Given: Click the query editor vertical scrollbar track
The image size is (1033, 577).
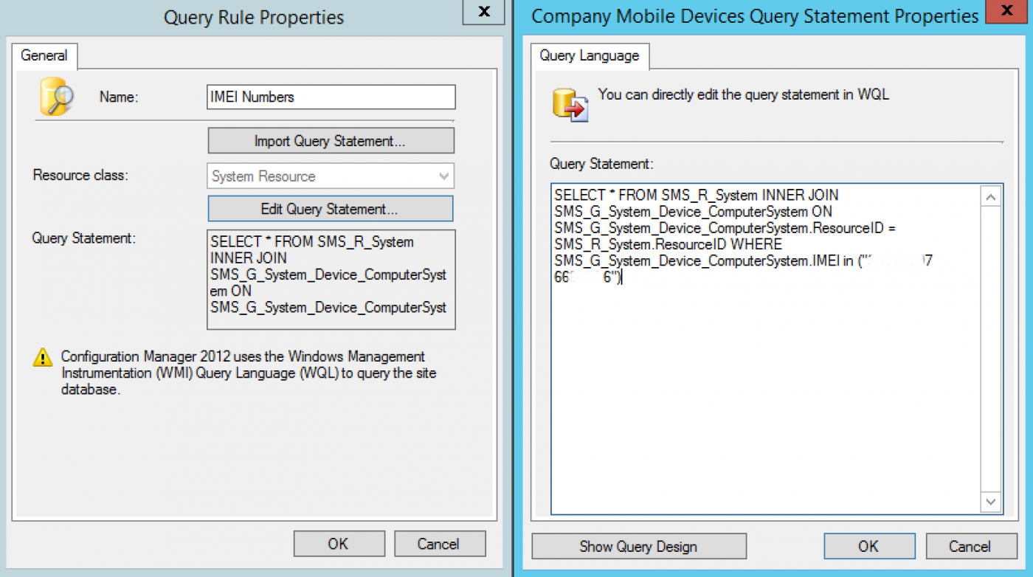Looking at the screenshot, I should [990, 347].
